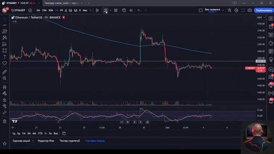Viewport: 274px width, 154px height.
Task: Set date range to 1д
Action: (x=14, y=133)
